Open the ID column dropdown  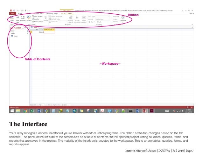[43, 30]
